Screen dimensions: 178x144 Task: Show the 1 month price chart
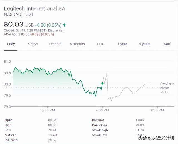pyautogui.click(x=55, y=44)
